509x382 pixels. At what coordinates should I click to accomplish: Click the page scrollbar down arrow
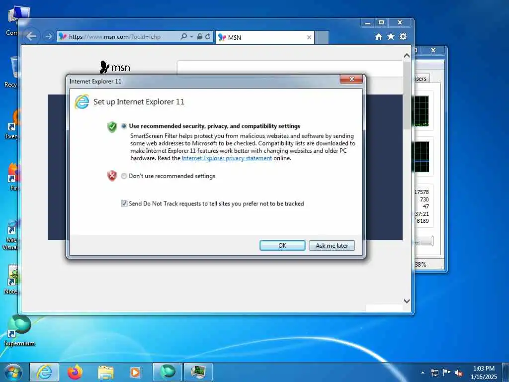point(407,301)
